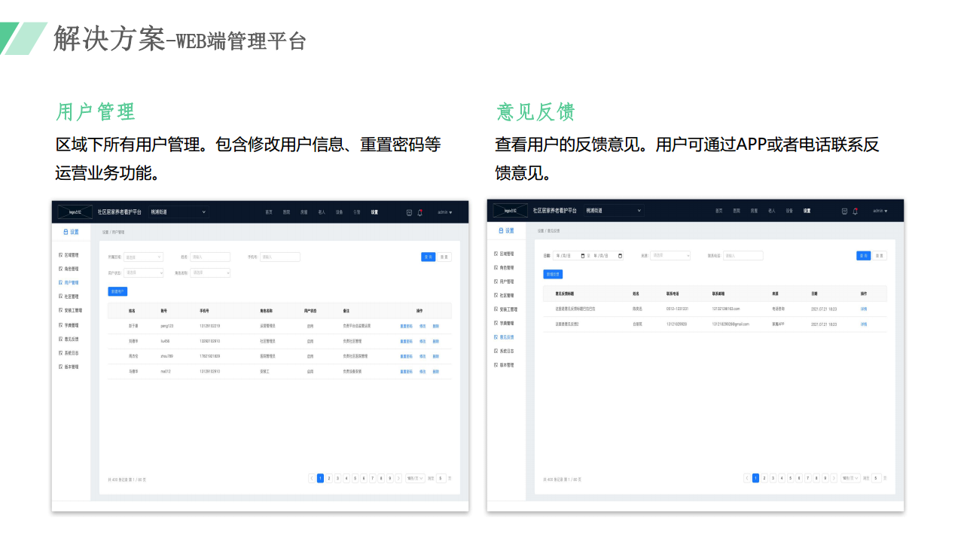Switch to 老人 tab in user management header
Screen dimensions: 964x542
[322, 212]
